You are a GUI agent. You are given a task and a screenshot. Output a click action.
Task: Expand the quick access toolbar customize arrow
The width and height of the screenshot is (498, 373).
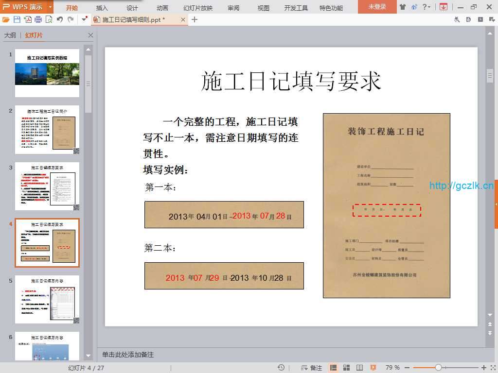tap(85, 19)
